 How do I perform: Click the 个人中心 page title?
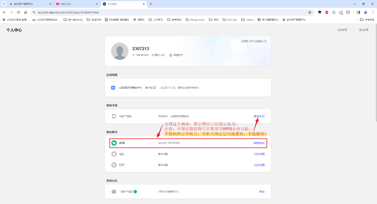click(14, 30)
